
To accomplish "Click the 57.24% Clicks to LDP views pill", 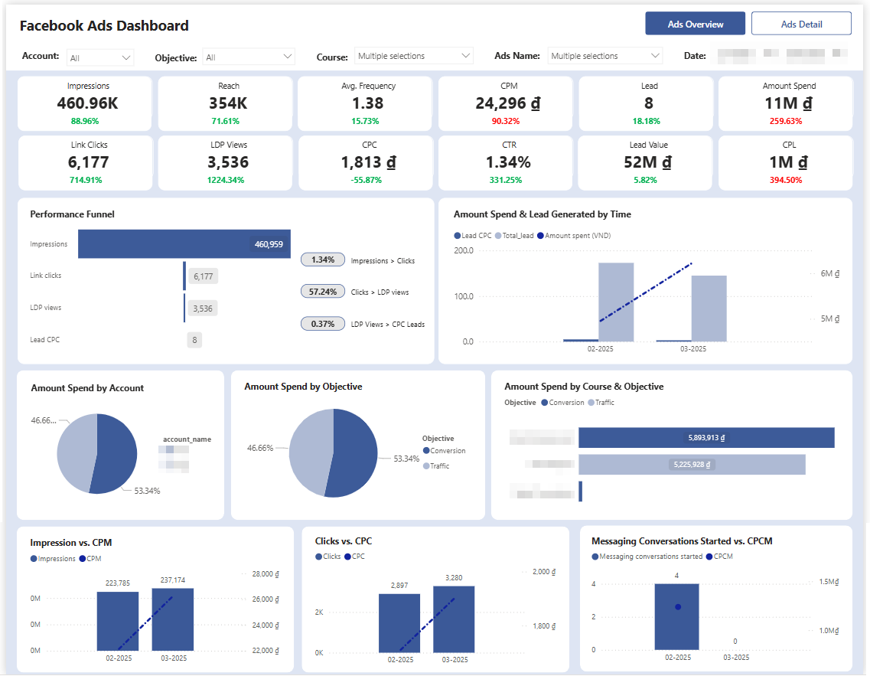I will pyautogui.click(x=323, y=292).
